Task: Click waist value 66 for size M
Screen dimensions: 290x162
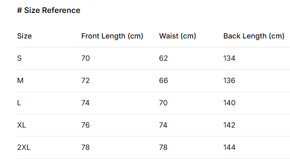Action: (163, 81)
